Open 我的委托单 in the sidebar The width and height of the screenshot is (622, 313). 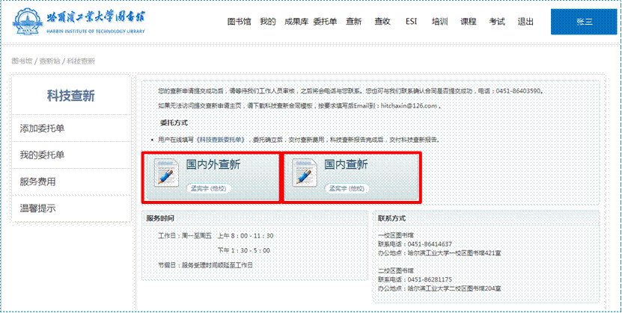click(42, 155)
